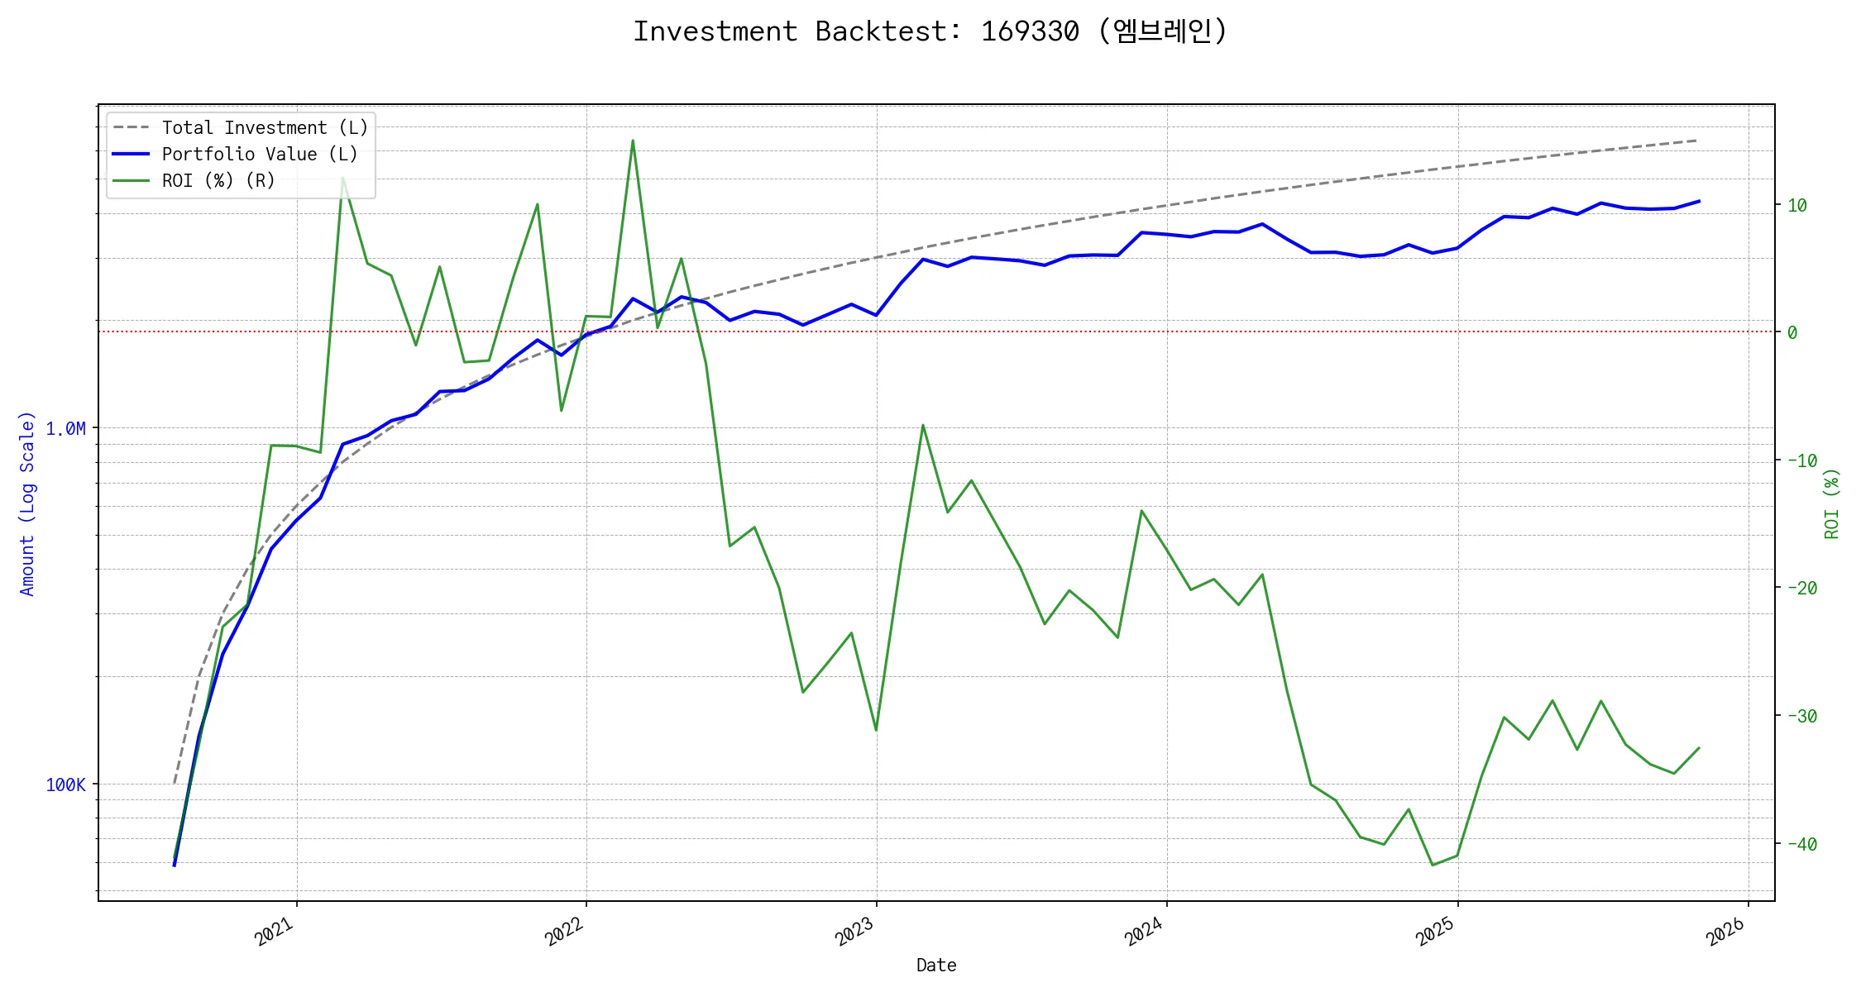Click the Portfolio Value legend label

[x=260, y=155]
